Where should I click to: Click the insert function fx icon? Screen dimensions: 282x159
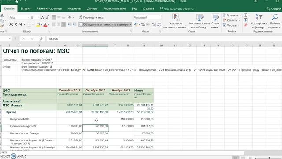(41, 38)
